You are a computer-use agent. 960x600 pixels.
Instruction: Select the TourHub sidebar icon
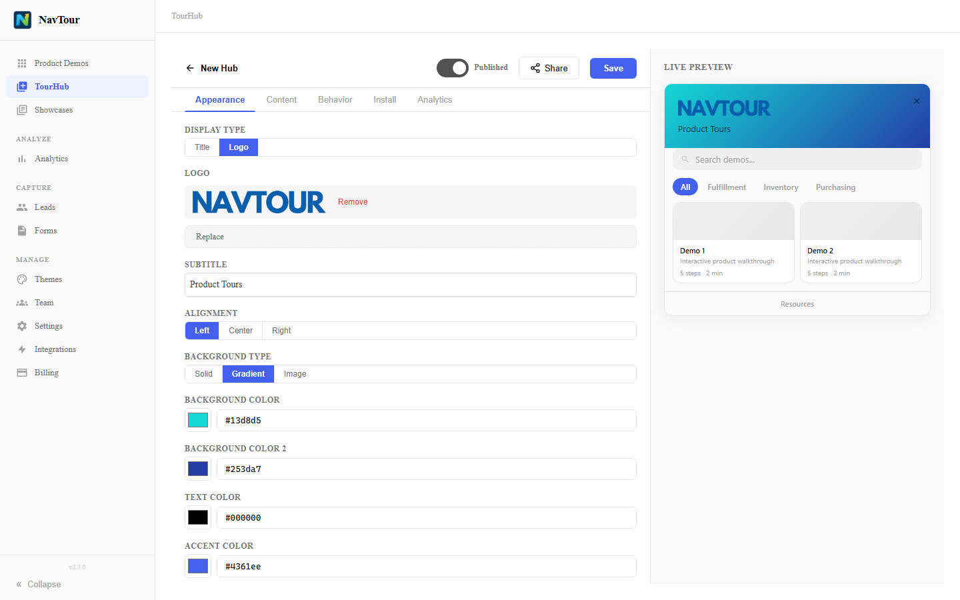[22, 87]
